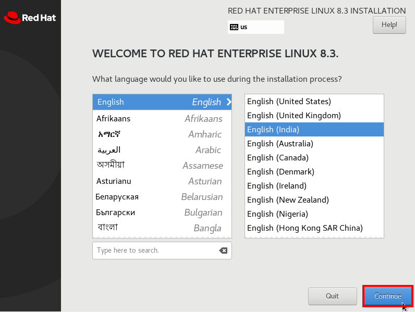Focus the 'Type here to search' field

point(162,251)
